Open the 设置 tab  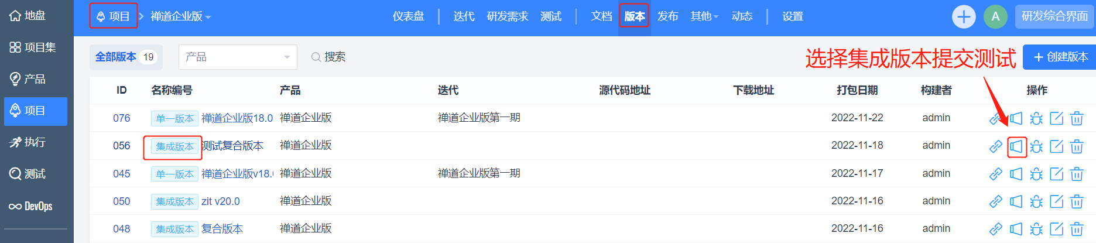tap(793, 16)
